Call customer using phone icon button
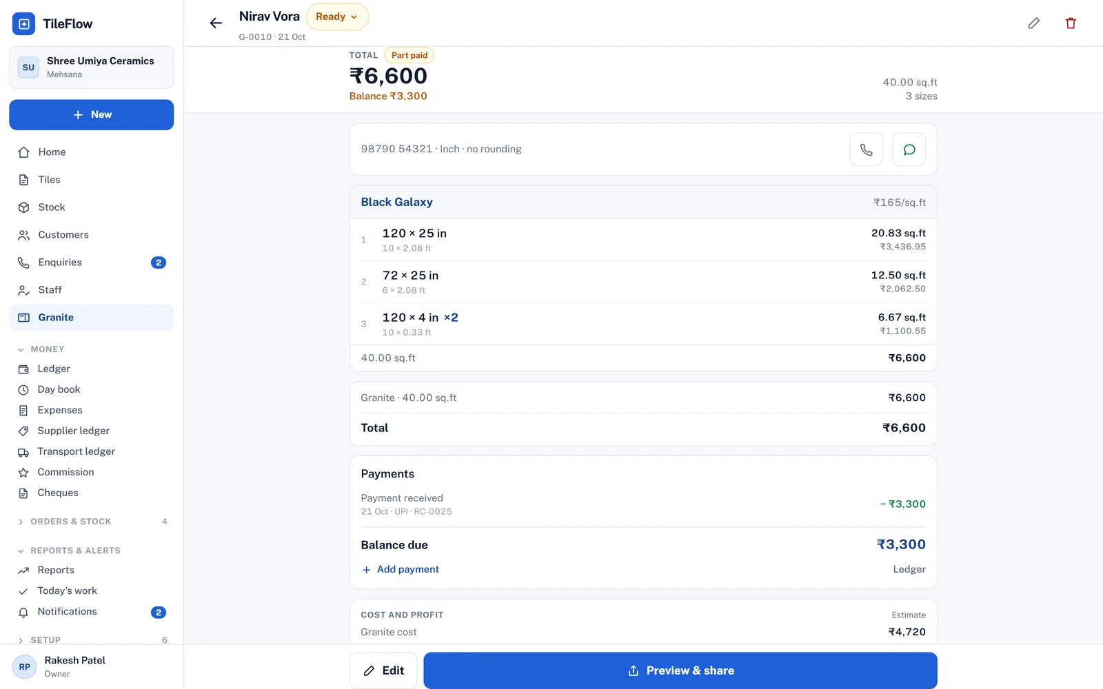The height and width of the screenshot is (689, 1103). tap(867, 150)
